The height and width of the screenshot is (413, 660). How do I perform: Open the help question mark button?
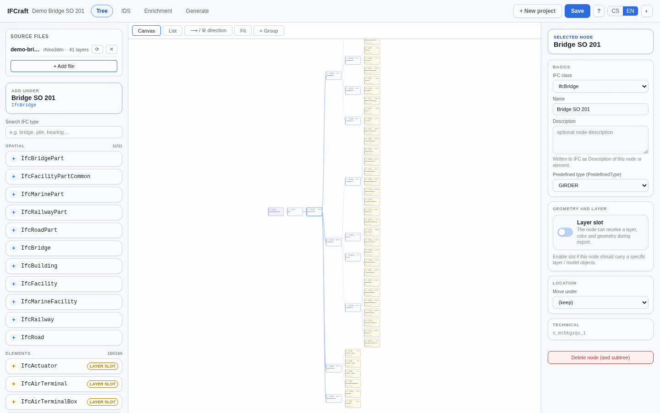pos(599,11)
